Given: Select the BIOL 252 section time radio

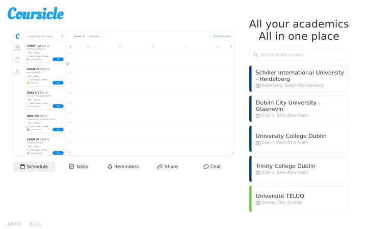Looking at the screenshot, I should (x=28, y=126).
